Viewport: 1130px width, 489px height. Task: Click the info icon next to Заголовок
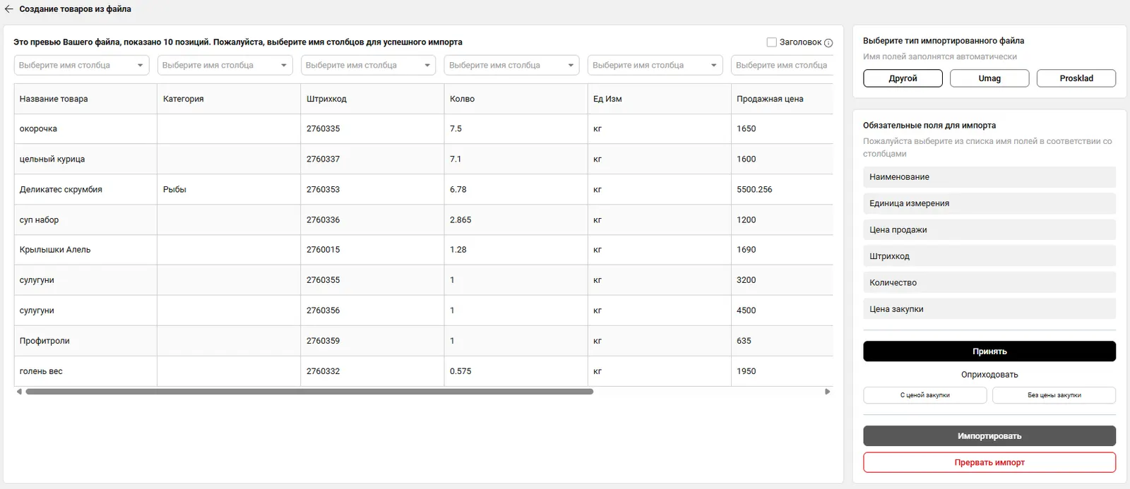pyautogui.click(x=828, y=43)
